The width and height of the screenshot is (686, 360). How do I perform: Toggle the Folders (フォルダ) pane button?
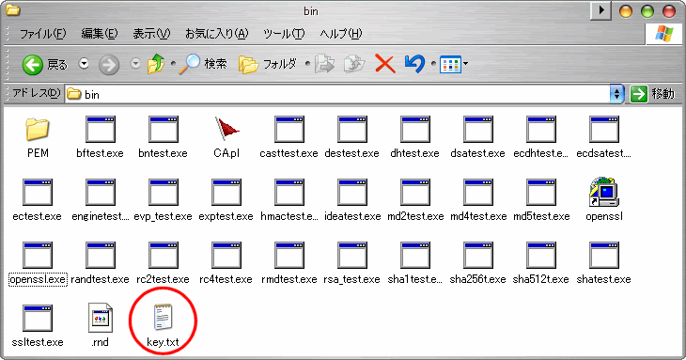click(x=268, y=64)
